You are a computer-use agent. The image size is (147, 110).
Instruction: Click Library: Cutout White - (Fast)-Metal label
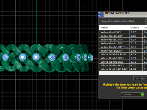pyautogui.click(x=118, y=21)
